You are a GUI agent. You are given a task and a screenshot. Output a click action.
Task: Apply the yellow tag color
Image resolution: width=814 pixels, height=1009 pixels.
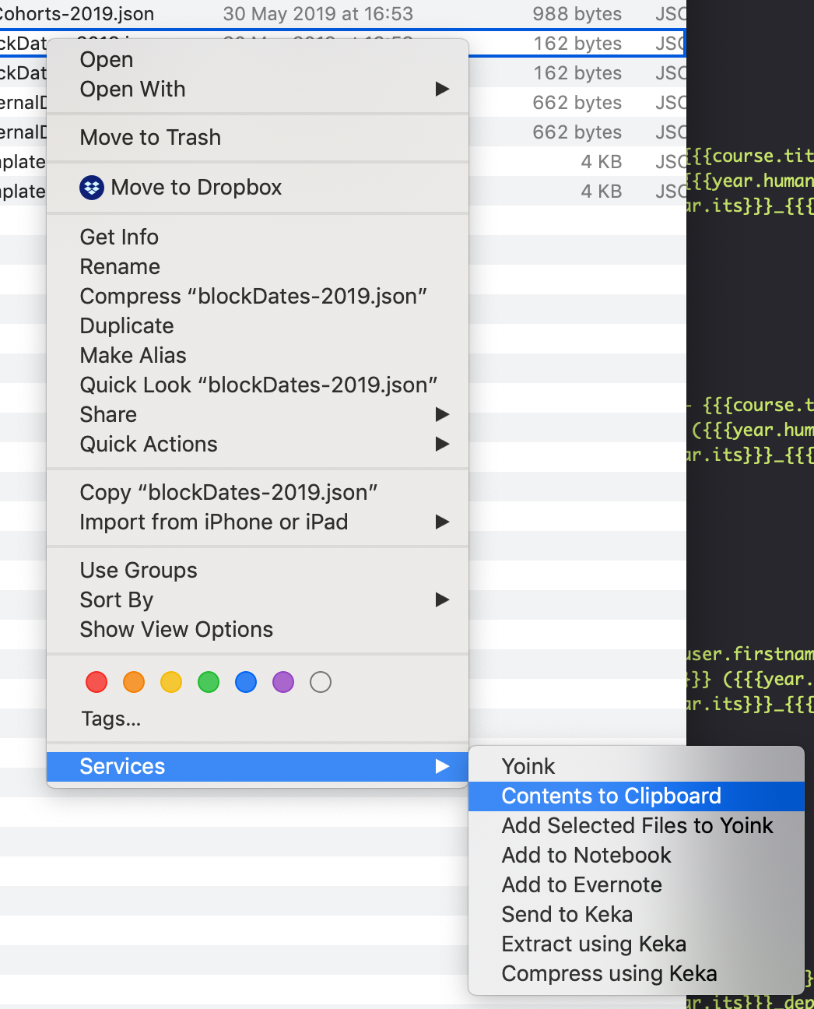[x=171, y=682]
